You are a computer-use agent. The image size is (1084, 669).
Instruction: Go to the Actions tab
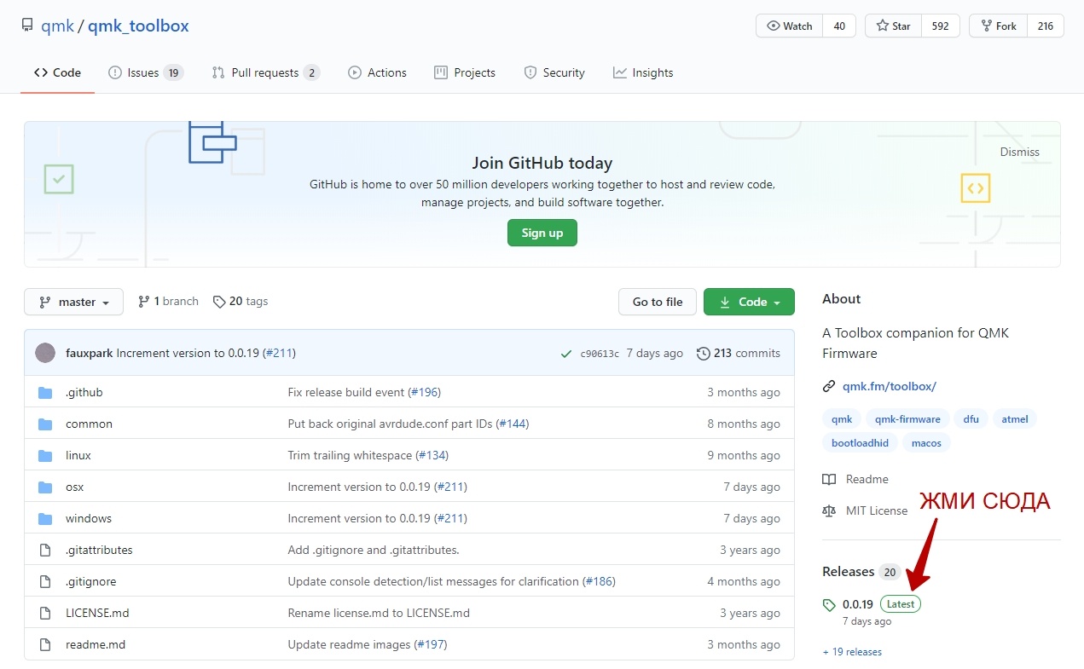[x=377, y=72]
